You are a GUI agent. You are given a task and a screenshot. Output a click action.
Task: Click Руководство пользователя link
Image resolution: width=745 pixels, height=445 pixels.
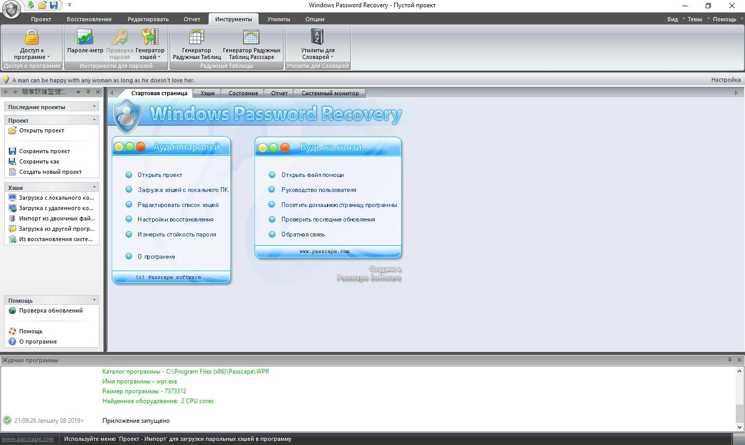coord(319,190)
